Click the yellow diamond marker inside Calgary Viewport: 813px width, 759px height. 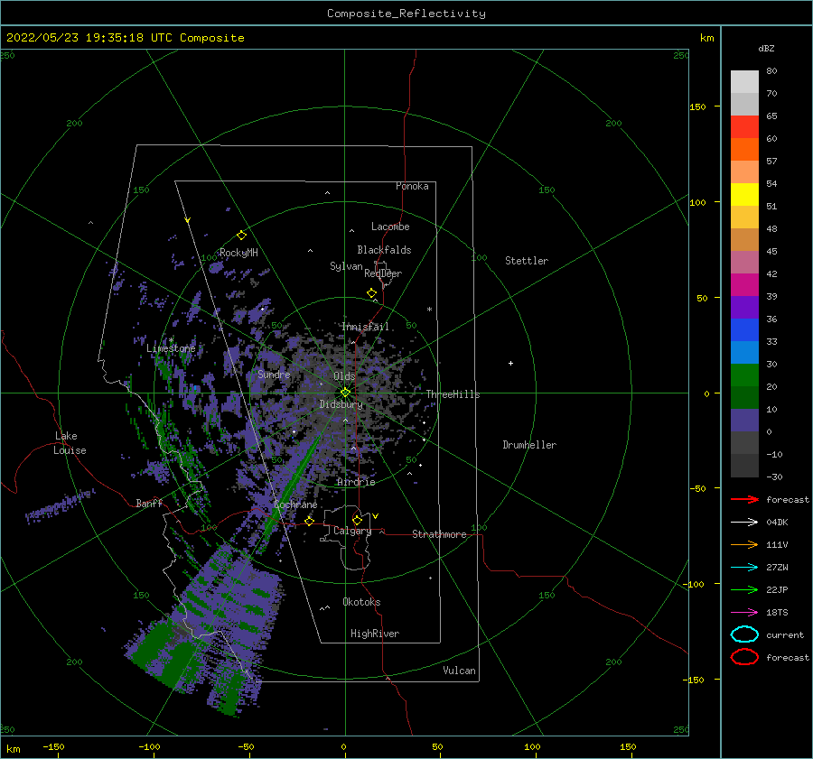(x=357, y=520)
